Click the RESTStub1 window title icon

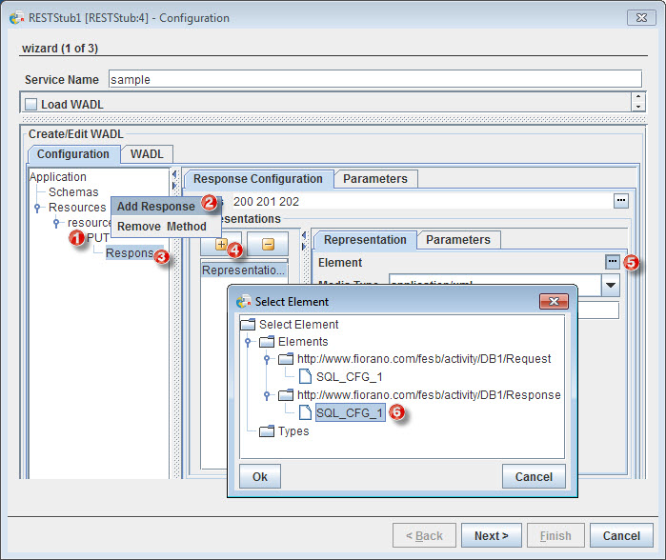pyautogui.click(x=16, y=18)
